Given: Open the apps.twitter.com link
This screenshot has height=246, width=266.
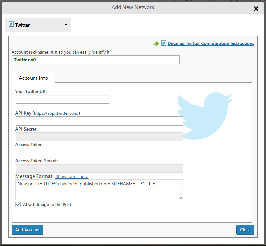Looking at the screenshot, I should (x=56, y=113).
